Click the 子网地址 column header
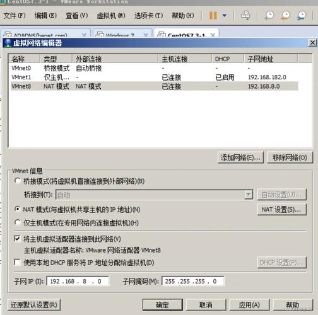 coord(271,59)
